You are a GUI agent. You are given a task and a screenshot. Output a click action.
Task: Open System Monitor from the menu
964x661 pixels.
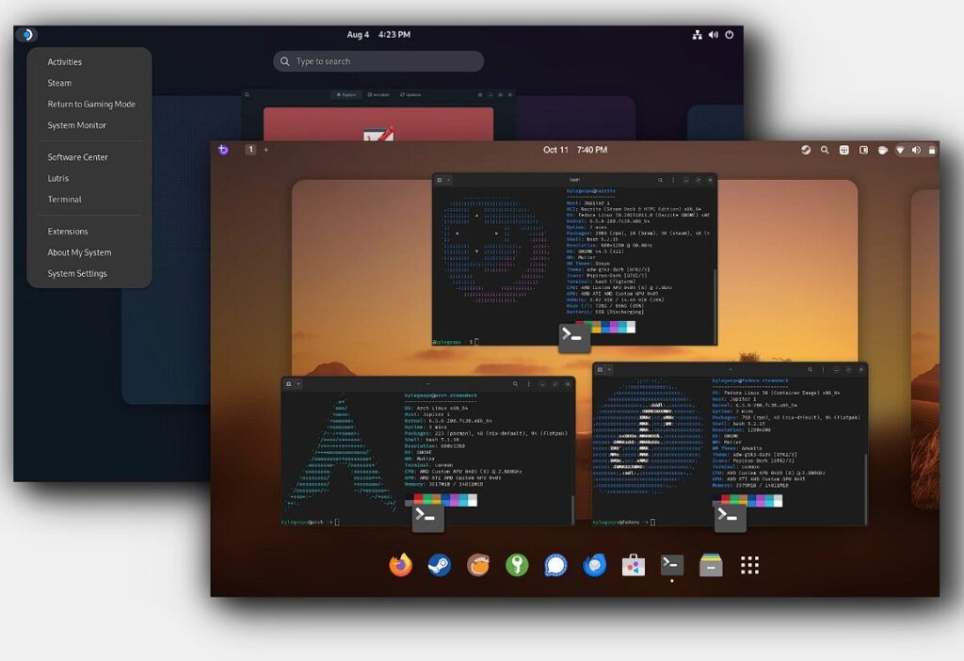(77, 125)
